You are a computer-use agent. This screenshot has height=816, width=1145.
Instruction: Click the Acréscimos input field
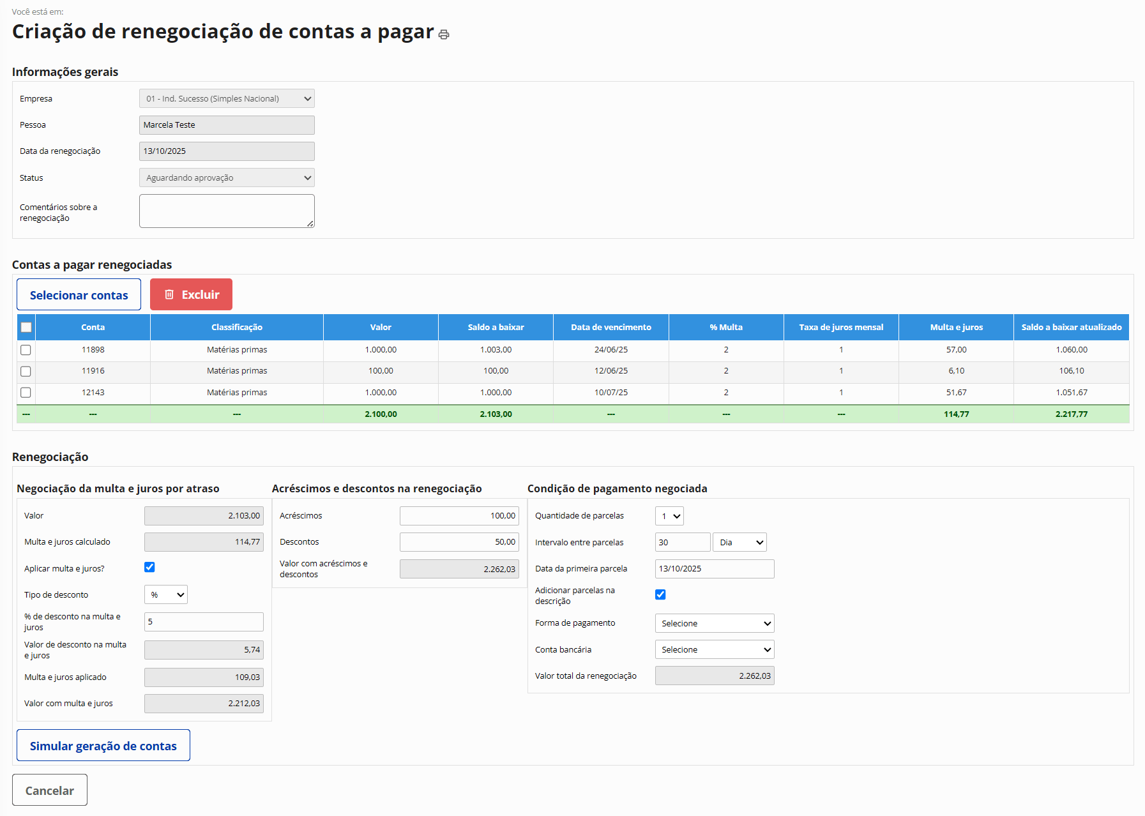point(459,516)
